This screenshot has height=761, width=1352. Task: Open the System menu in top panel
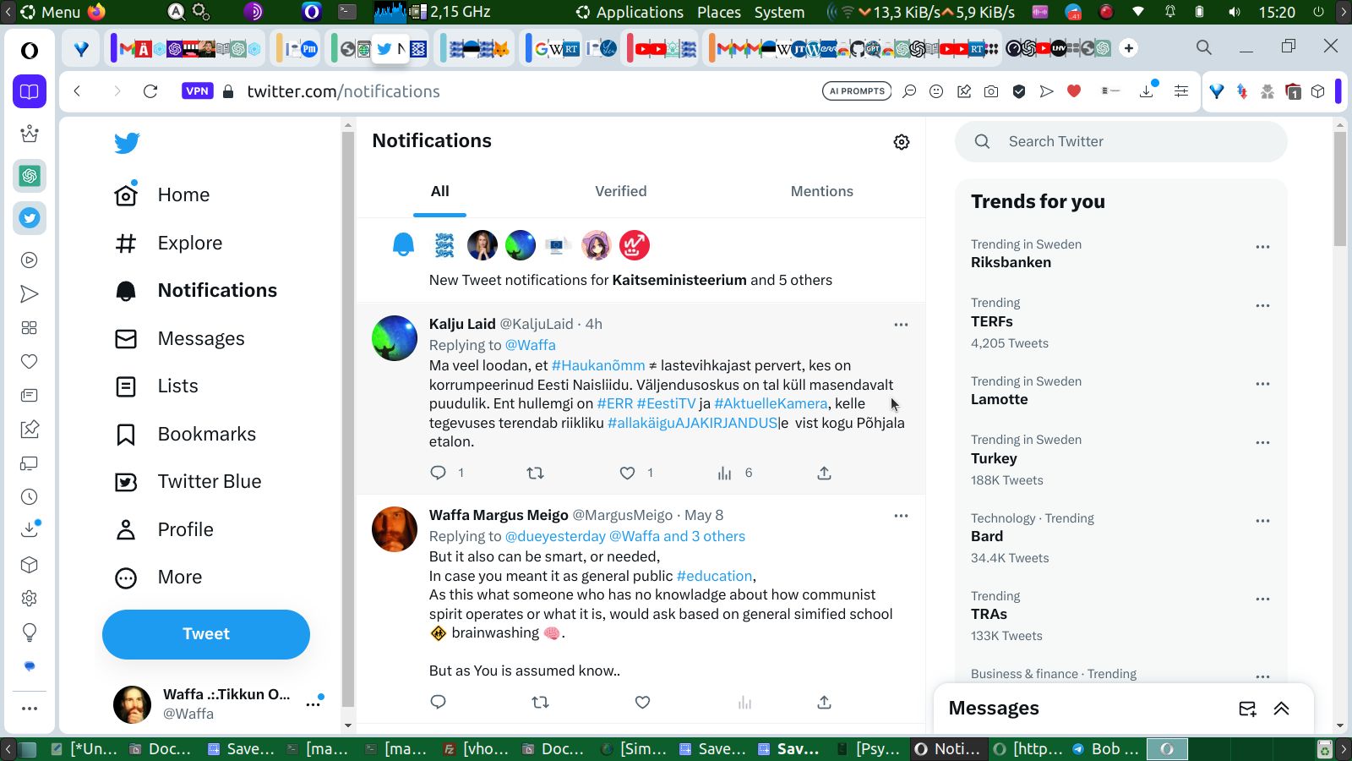point(779,12)
